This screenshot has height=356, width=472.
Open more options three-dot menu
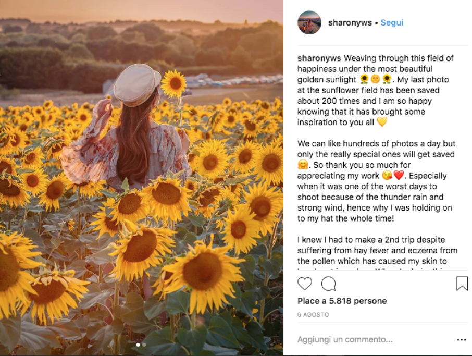(x=462, y=340)
